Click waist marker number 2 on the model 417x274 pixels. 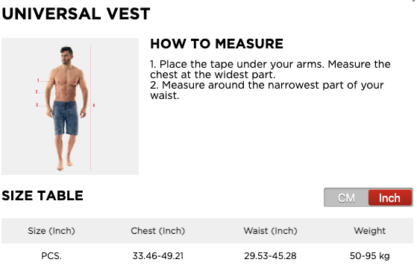tap(37, 92)
